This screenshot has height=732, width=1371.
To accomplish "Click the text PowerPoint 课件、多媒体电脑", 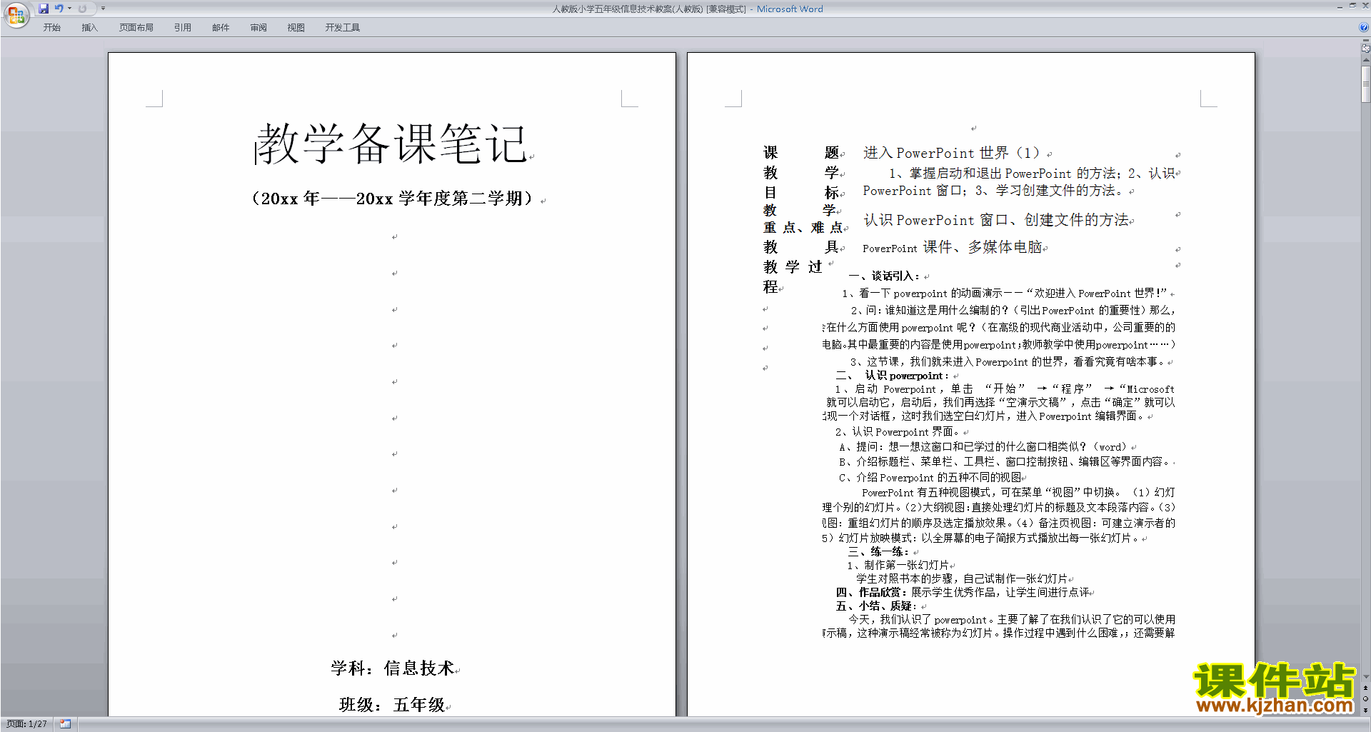I will click(953, 247).
